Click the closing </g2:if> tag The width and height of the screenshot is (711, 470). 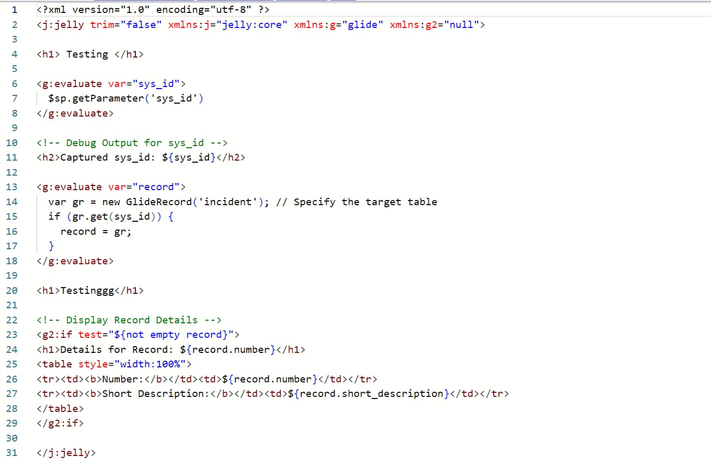click(60, 423)
